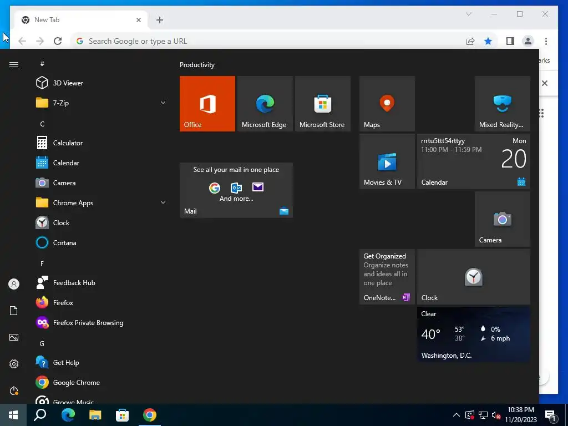568x426 pixels.
Task: Open the Weather tile for Washington, D.C.
Action: pyautogui.click(x=474, y=334)
